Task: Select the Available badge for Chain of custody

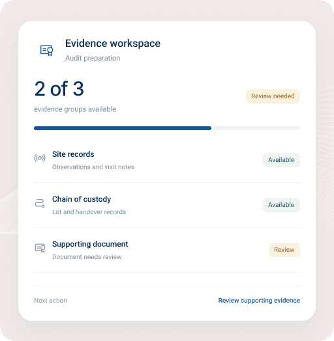Action: (281, 205)
